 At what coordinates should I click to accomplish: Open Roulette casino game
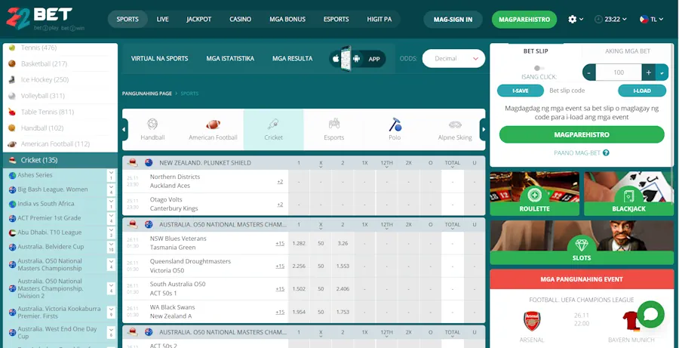534,194
